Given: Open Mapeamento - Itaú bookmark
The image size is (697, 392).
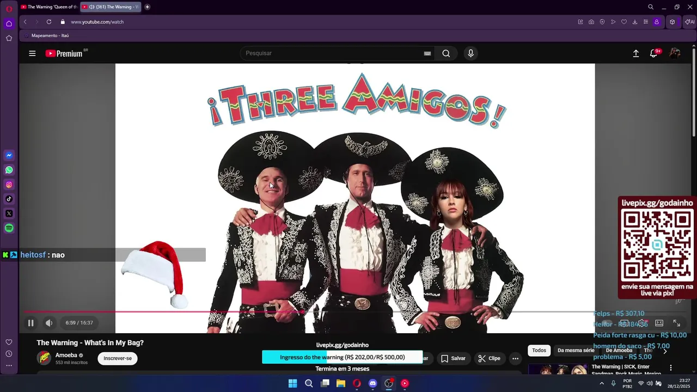Looking at the screenshot, I should (46, 35).
